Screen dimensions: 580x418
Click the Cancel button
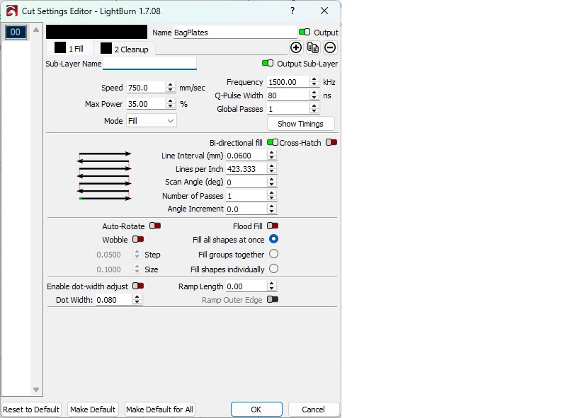(313, 410)
